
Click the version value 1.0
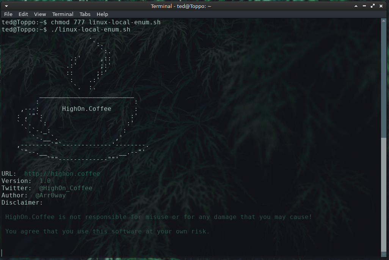(x=45, y=181)
